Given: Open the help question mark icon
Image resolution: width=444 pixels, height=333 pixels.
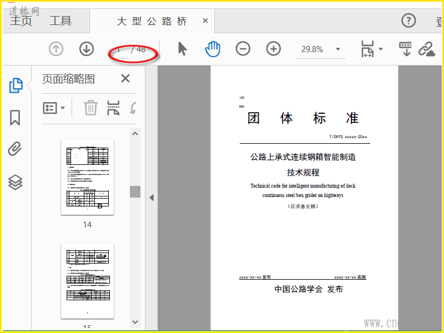Looking at the screenshot, I should coord(408,21).
